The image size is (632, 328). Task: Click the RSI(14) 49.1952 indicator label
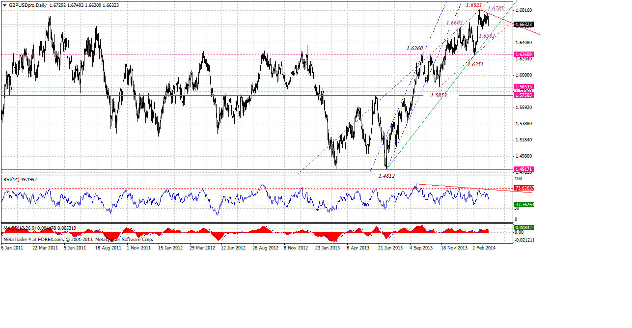20,180
